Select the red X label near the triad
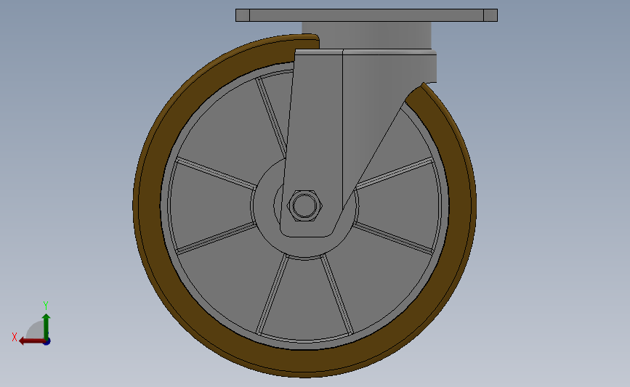 (15, 337)
